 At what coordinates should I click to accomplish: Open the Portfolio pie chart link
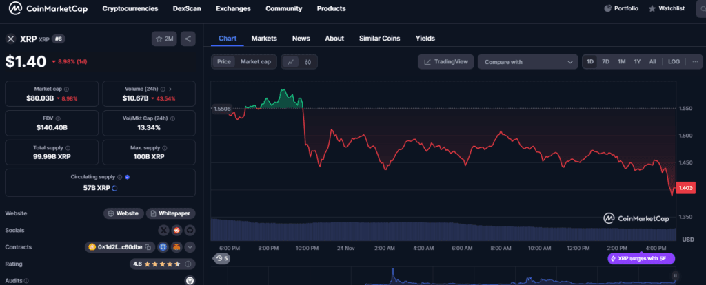tap(621, 8)
